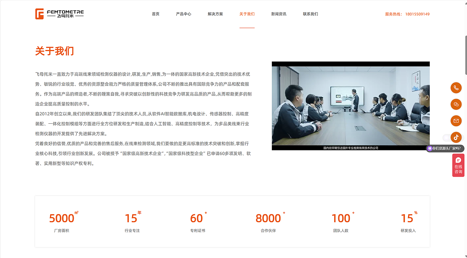The width and height of the screenshot is (467, 258).
Task: Select the envelope email icon on the right
Action: point(456,121)
